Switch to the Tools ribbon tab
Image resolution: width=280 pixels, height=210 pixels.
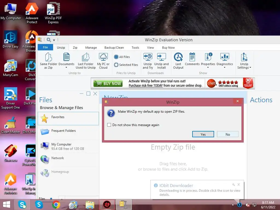point(135,48)
